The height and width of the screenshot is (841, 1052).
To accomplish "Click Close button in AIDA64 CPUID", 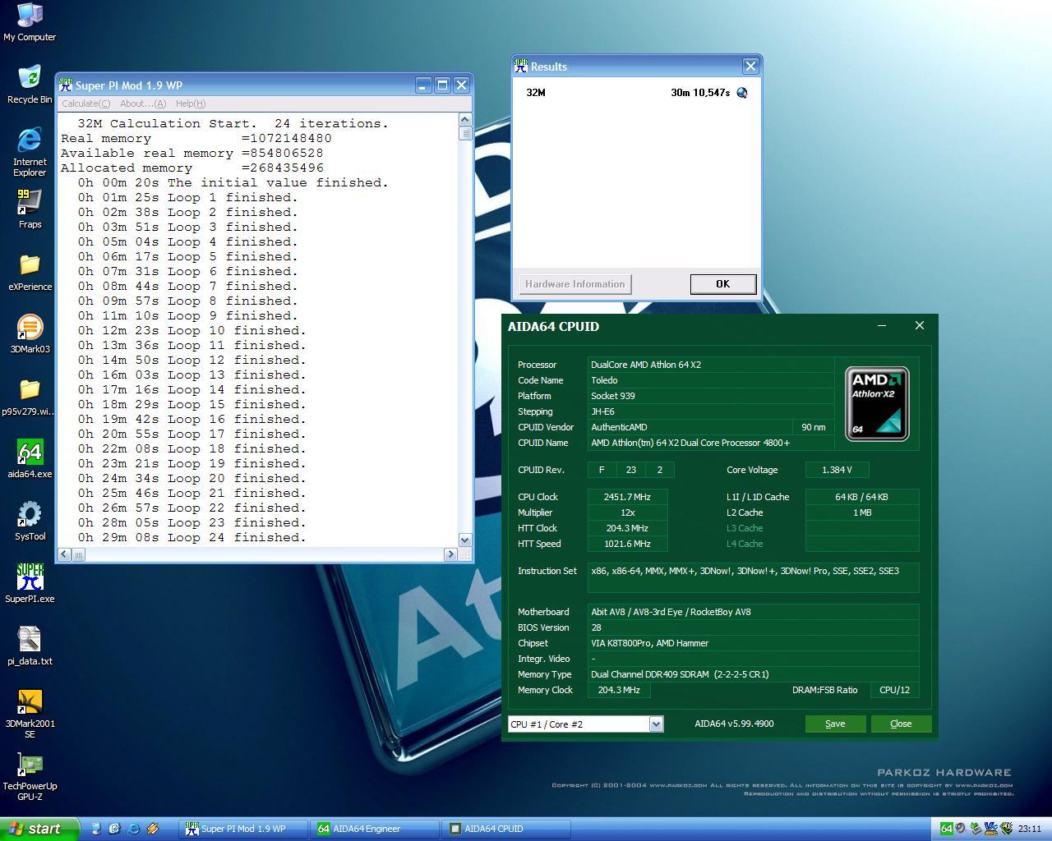I will tap(901, 724).
